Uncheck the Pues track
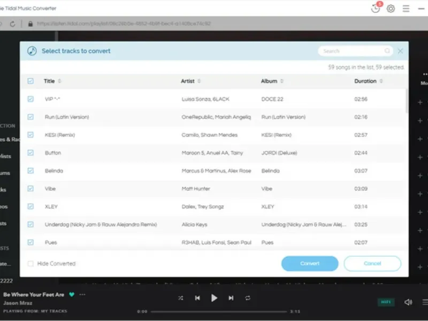 tap(30, 242)
